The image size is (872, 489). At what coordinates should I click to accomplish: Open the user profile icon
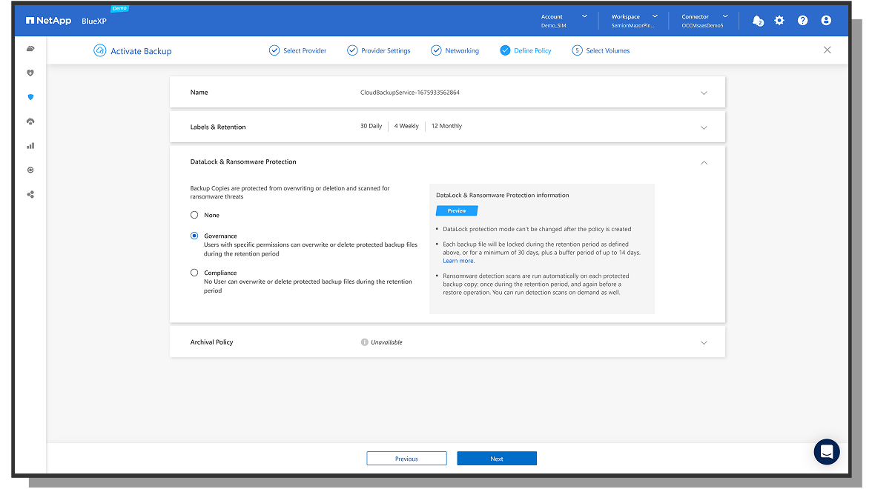(826, 21)
